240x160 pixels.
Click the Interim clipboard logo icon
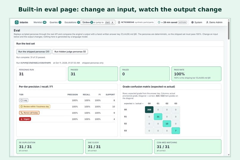coord(17,22)
